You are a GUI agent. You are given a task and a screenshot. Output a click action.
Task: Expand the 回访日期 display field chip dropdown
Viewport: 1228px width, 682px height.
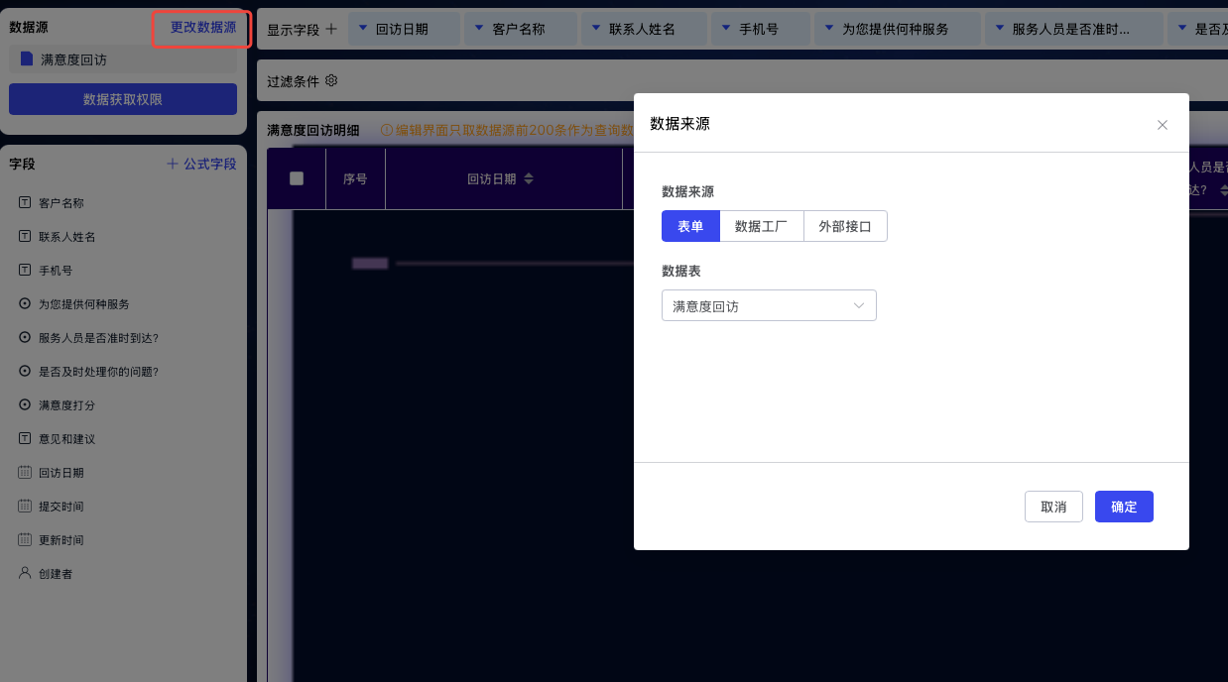tap(363, 29)
